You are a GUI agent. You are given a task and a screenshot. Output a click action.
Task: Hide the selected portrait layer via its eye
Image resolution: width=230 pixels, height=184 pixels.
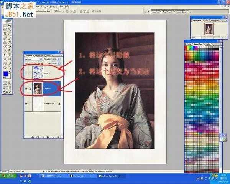(x=26, y=88)
